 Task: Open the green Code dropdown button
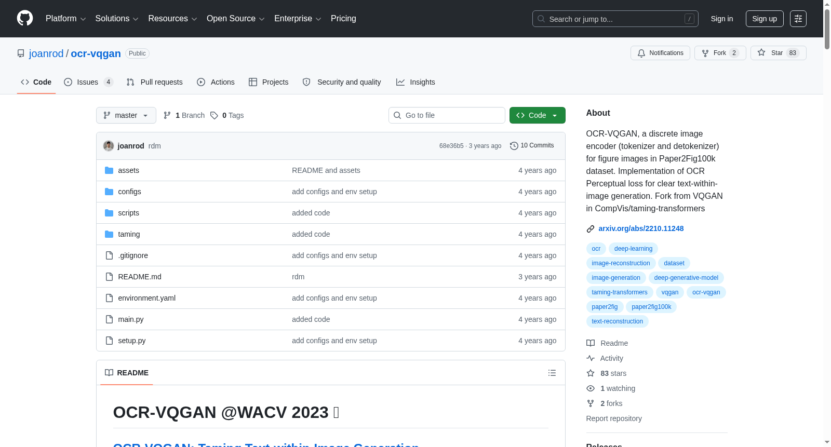tap(538, 115)
